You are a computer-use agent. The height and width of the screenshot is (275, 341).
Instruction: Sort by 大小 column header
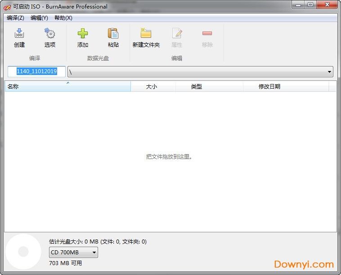tap(152, 86)
